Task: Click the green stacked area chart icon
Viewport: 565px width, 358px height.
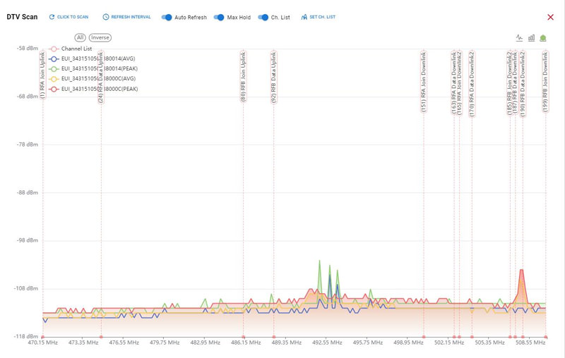Action: click(543, 38)
